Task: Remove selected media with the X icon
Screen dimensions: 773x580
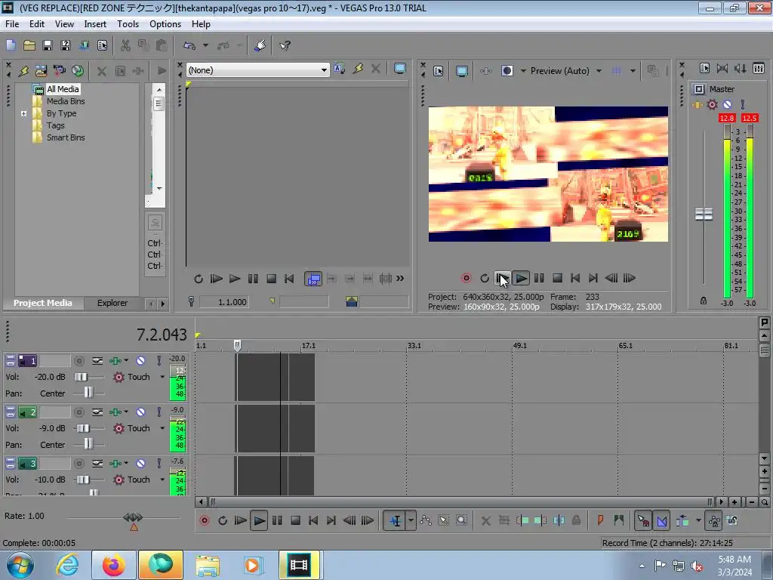Action: [x=102, y=71]
